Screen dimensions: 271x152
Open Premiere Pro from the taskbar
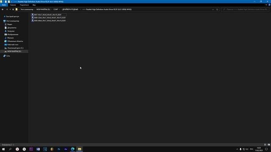tap(31, 149)
